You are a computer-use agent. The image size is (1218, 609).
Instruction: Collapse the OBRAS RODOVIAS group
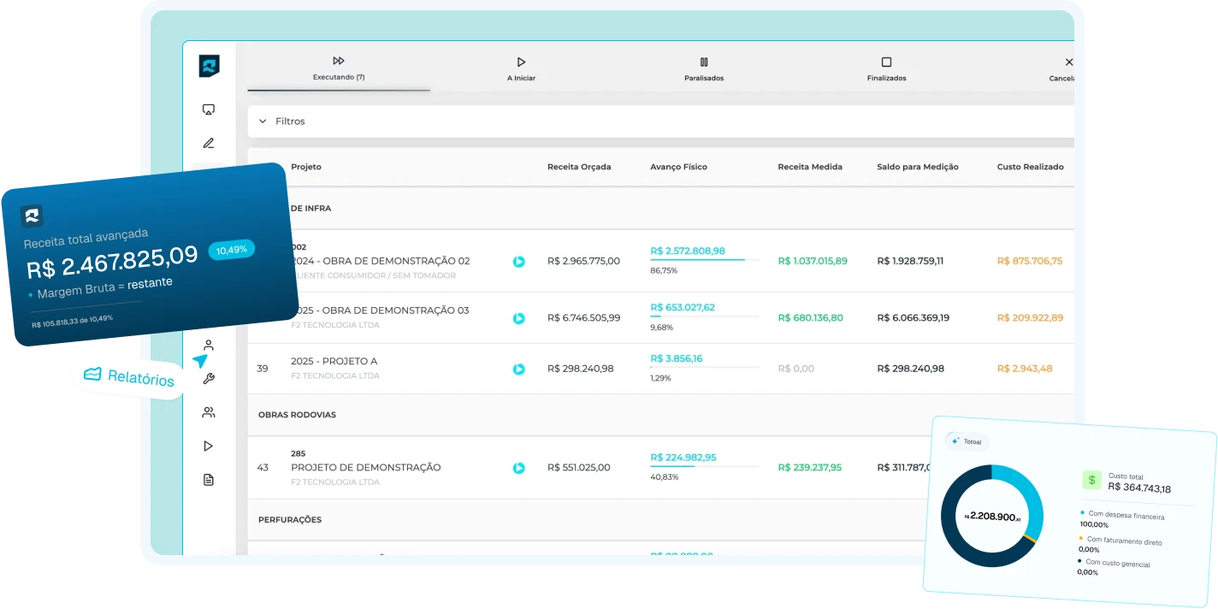tap(297, 415)
